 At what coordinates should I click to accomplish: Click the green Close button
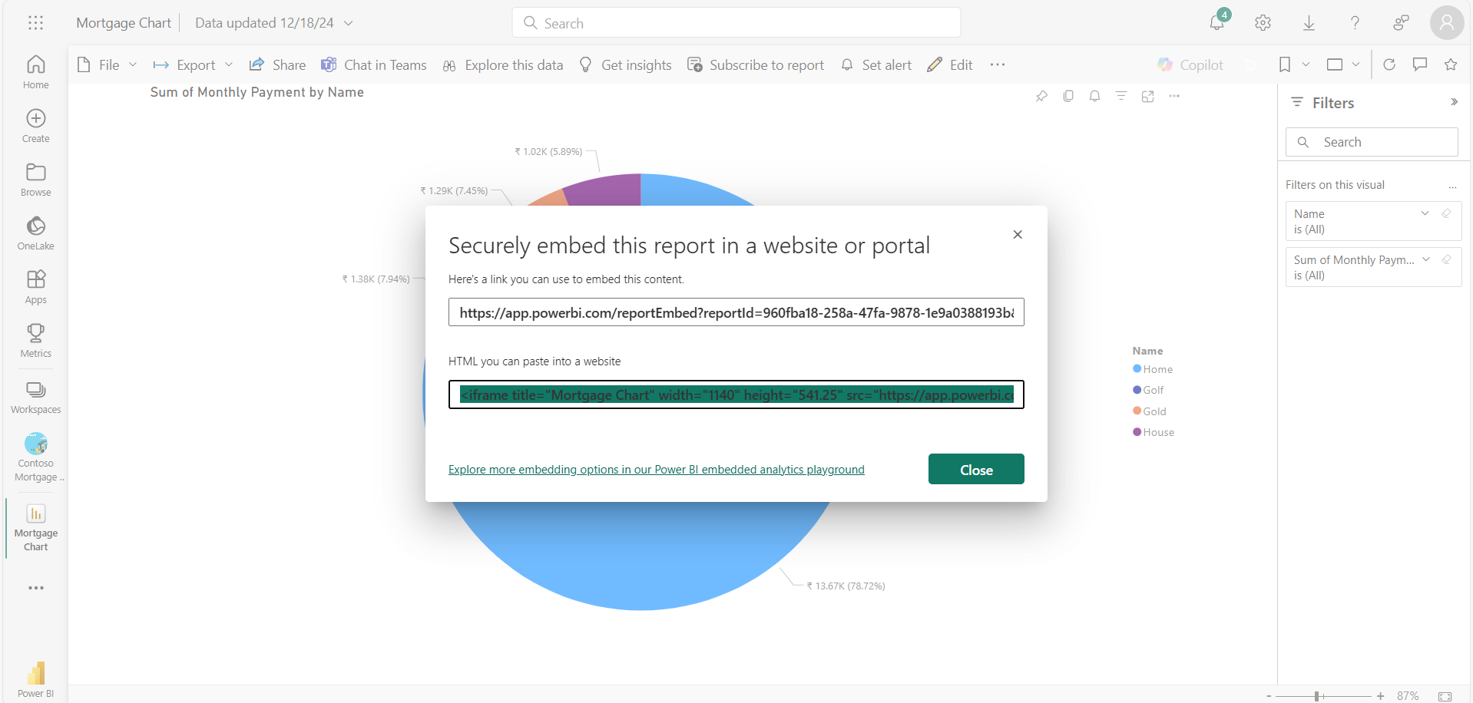[975, 469]
